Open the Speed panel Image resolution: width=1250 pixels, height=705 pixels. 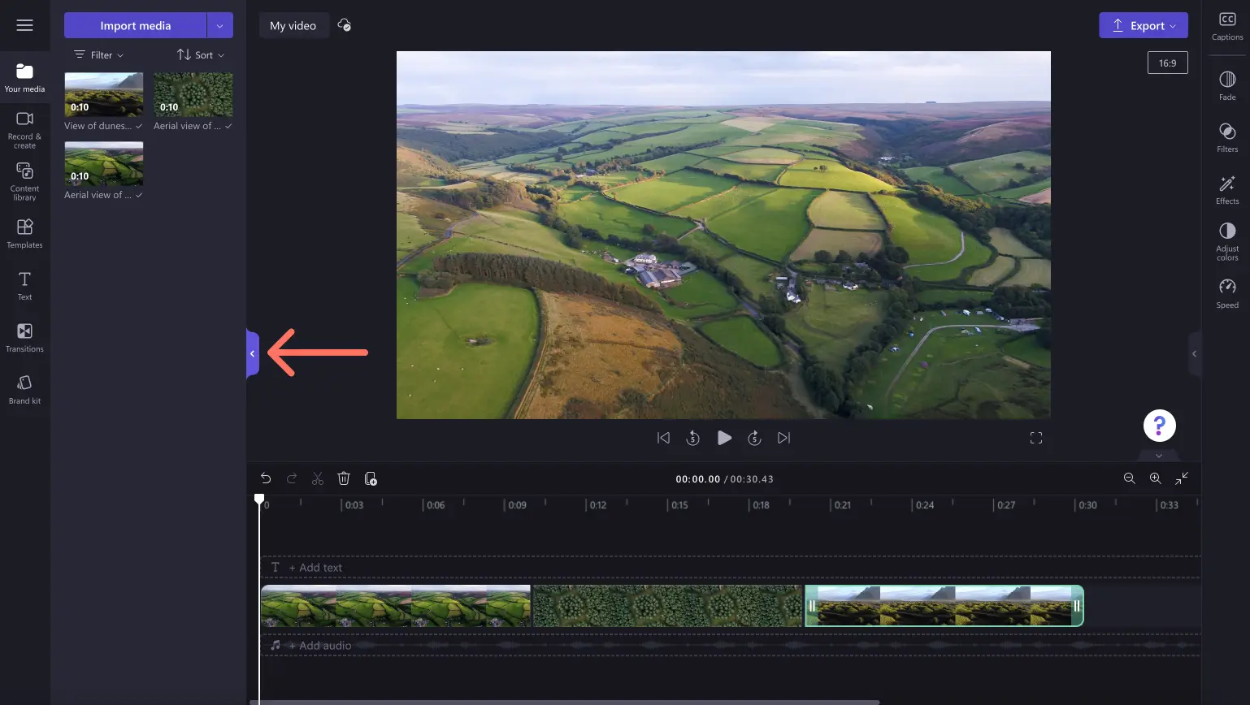[x=1227, y=293]
